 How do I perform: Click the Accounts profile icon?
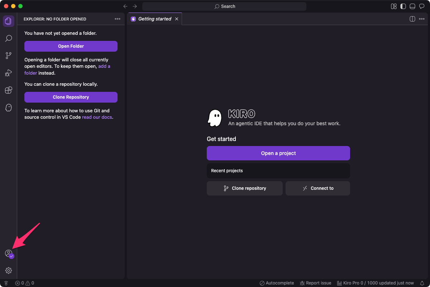pos(9,254)
